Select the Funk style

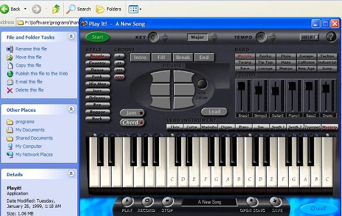(98, 77)
